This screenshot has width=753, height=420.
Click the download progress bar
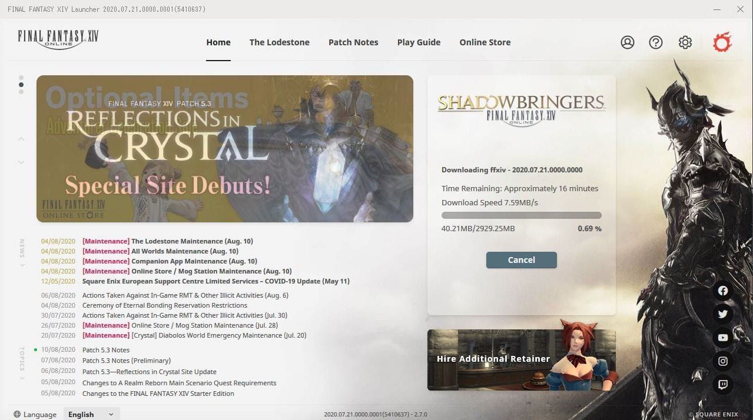[x=521, y=215]
